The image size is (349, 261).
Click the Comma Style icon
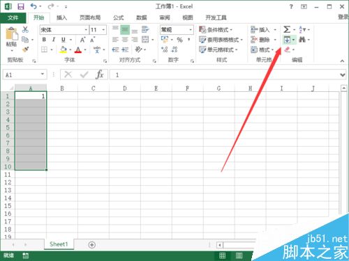pyautogui.click(x=188, y=40)
